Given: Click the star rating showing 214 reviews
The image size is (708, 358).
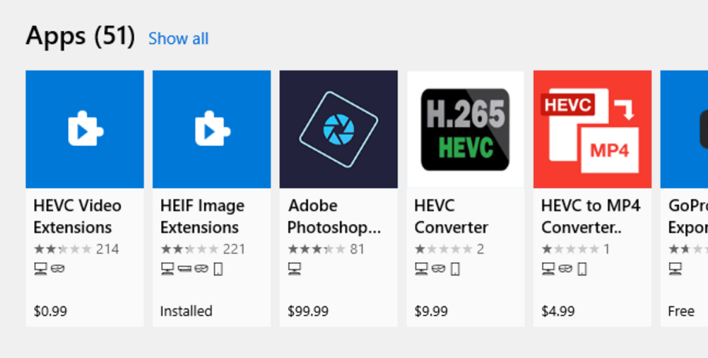Looking at the screenshot, I should point(63,249).
